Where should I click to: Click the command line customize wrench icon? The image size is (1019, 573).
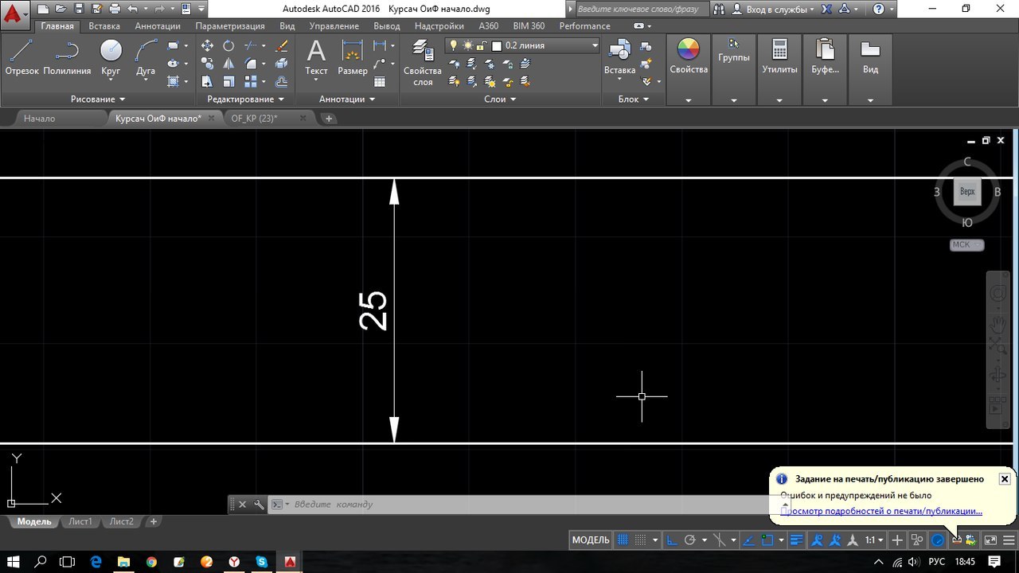click(259, 505)
